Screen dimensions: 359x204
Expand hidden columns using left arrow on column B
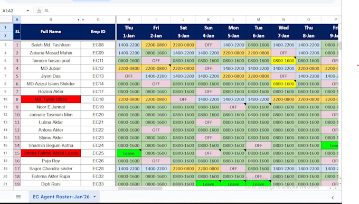coord(79,20)
